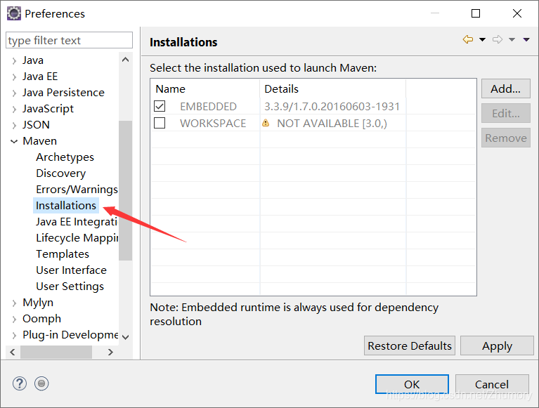Select the Oomph tree item label

41,318
